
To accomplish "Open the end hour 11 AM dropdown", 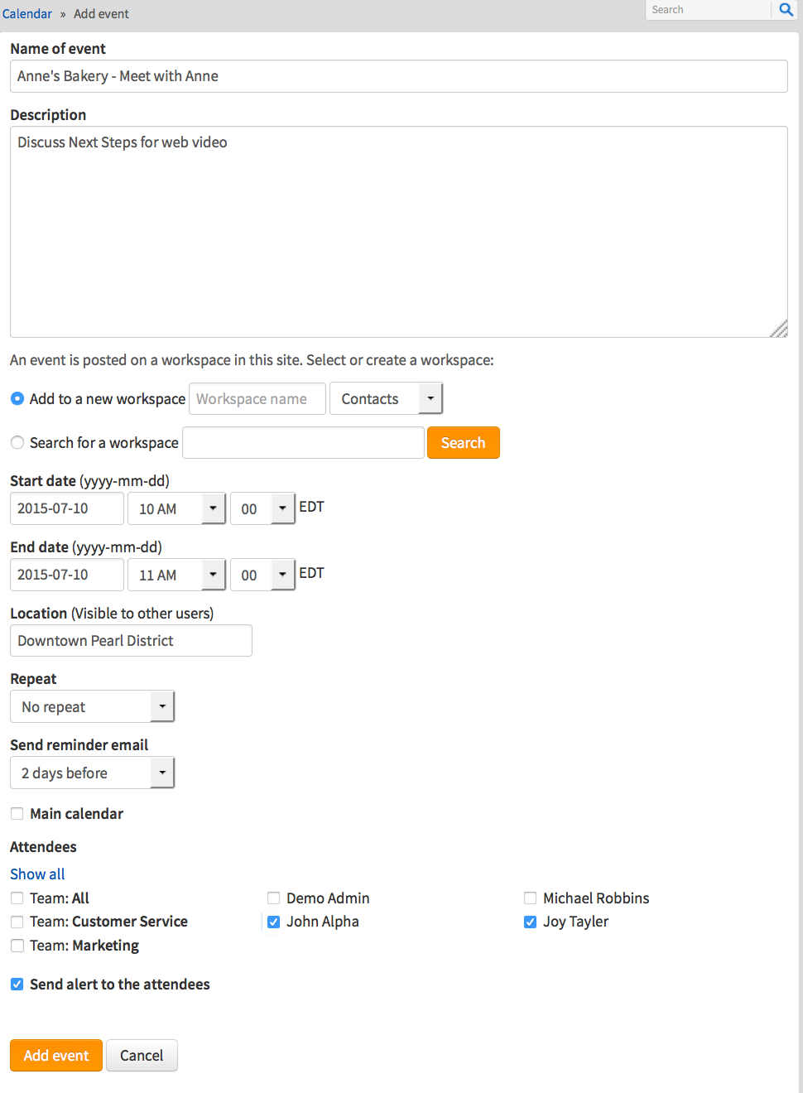I will tap(176, 575).
